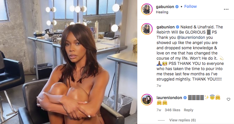Image resolution: width=234 pixels, height=124 pixels.
Task: Like laurenlondon's comment with the heart icon
Action: click(x=228, y=99)
